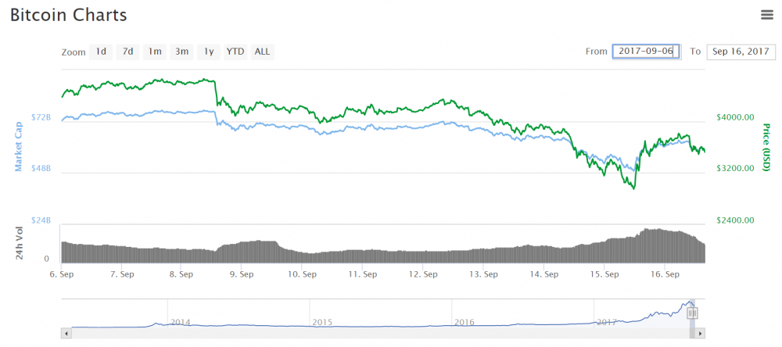782x347 pixels.
Task: Click the 9. Sep date tick
Action: coord(242,274)
